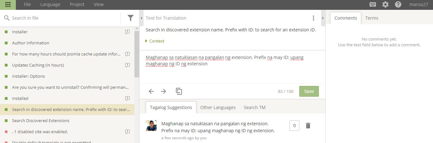
Task: Select the Installer string
Action: tap(67, 32)
